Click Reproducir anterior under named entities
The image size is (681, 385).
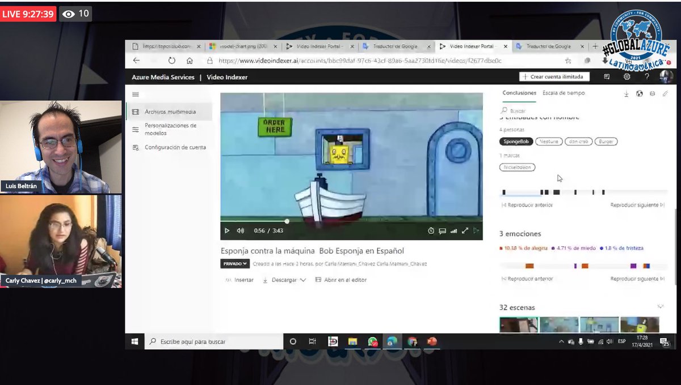coord(527,205)
